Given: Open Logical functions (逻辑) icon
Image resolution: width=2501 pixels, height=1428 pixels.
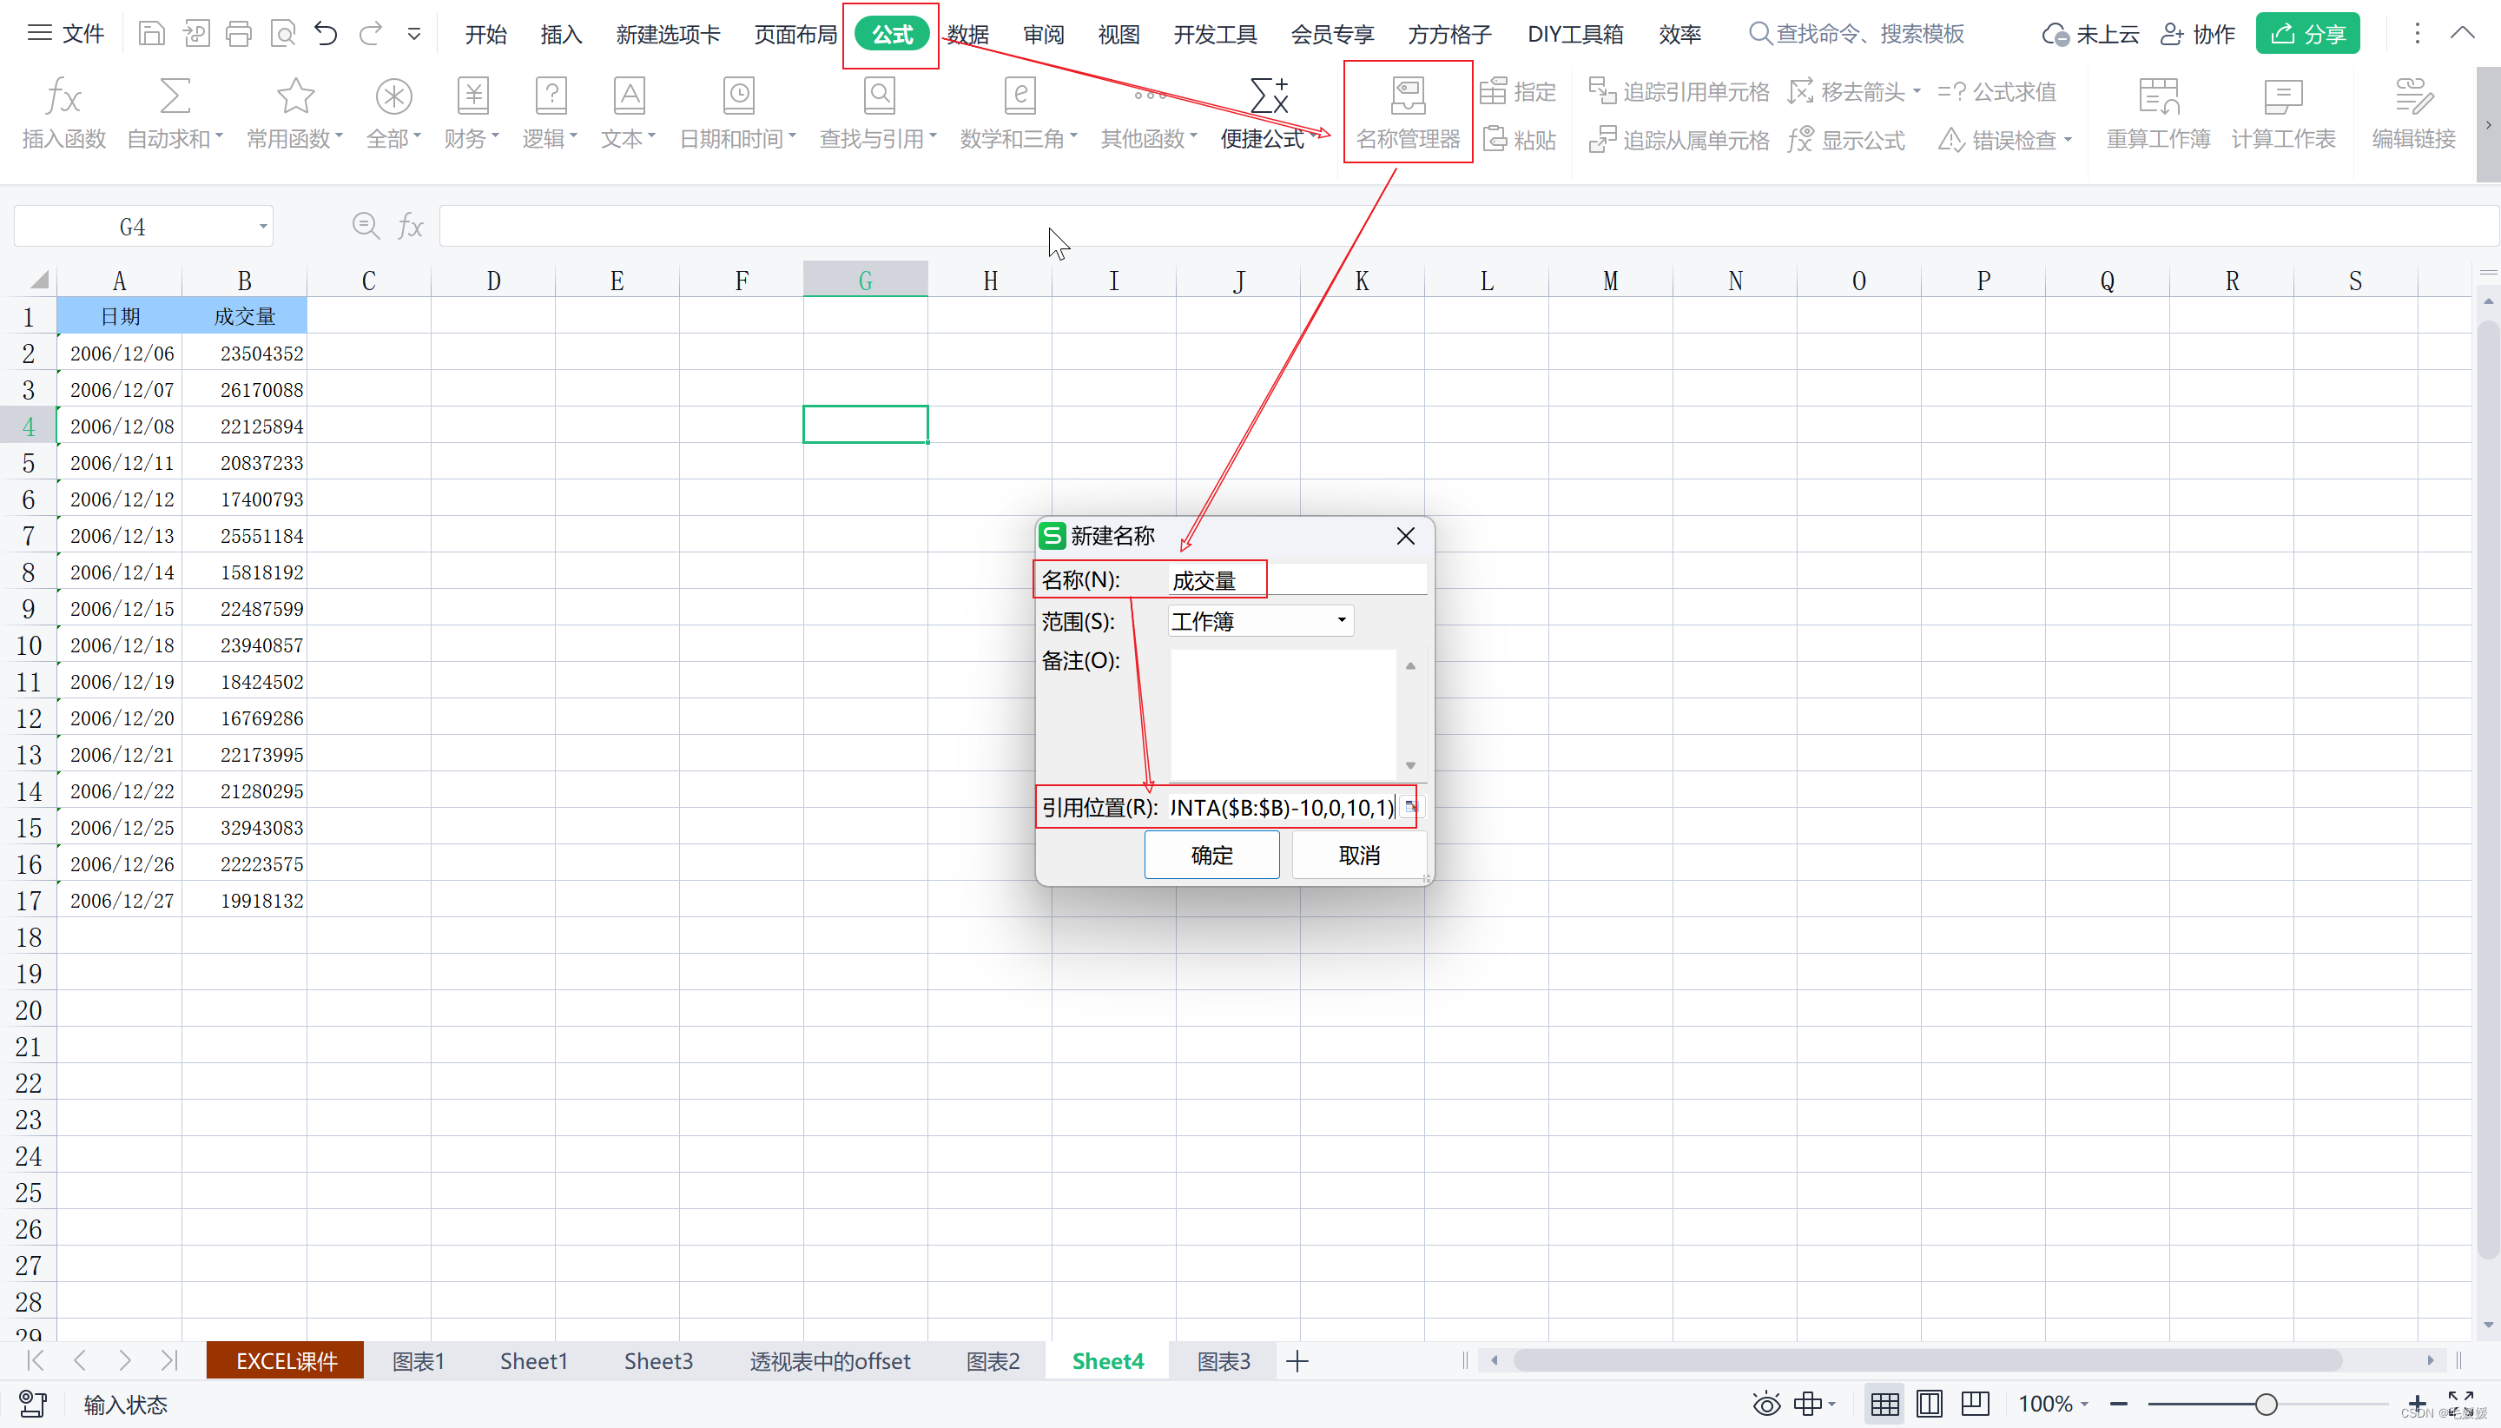Looking at the screenshot, I should coord(550,114).
